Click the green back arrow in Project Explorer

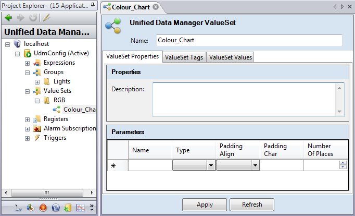coord(8,18)
